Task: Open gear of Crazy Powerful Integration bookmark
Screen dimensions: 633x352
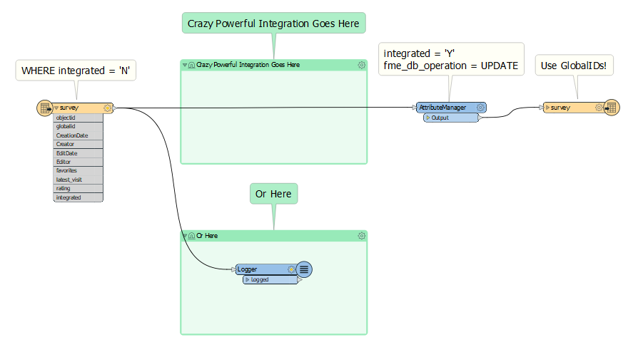Action: coord(362,65)
